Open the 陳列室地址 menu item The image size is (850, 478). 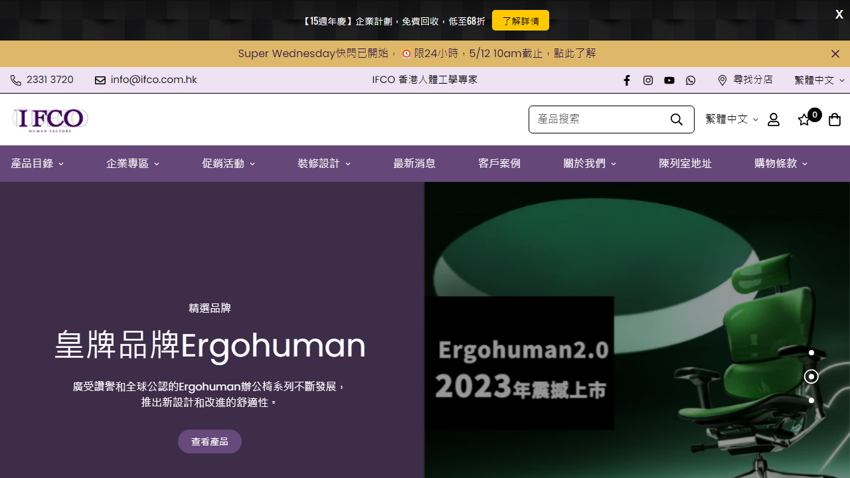click(685, 163)
